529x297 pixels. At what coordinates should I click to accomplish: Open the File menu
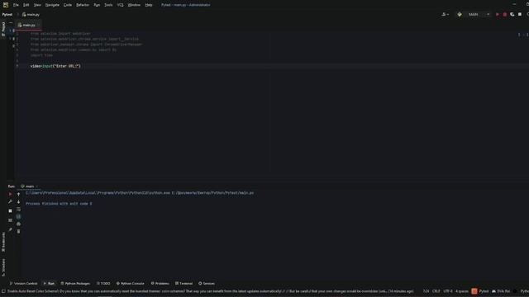[16, 5]
